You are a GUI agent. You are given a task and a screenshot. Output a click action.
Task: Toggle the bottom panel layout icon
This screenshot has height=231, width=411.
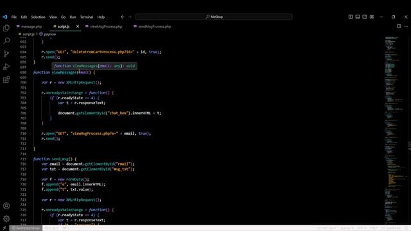point(358,17)
